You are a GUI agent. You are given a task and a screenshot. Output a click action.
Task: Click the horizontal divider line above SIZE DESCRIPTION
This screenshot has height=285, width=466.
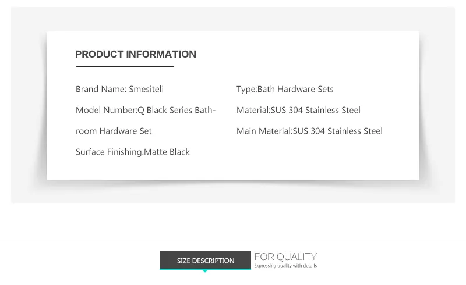tap(233, 241)
